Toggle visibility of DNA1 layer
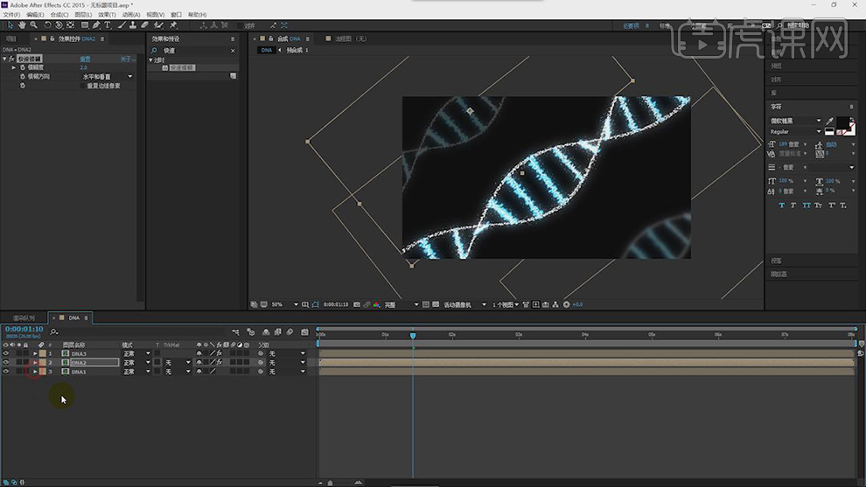The width and height of the screenshot is (866, 487). point(6,372)
